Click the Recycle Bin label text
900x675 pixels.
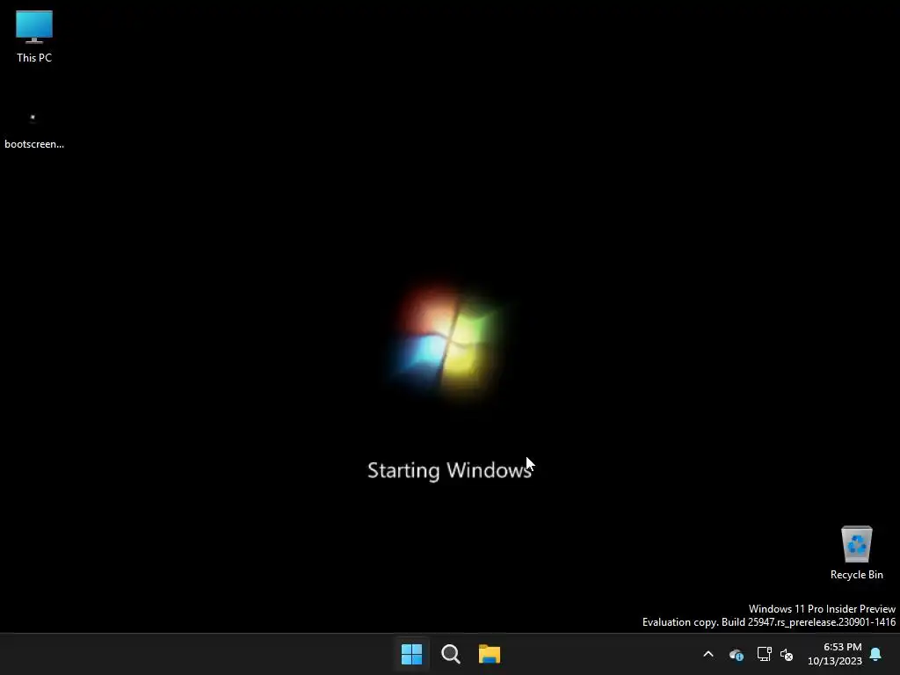click(x=856, y=575)
